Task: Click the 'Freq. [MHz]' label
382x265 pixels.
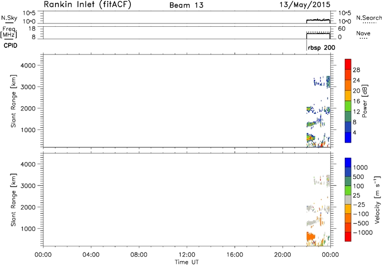Action: coord(9,32)
